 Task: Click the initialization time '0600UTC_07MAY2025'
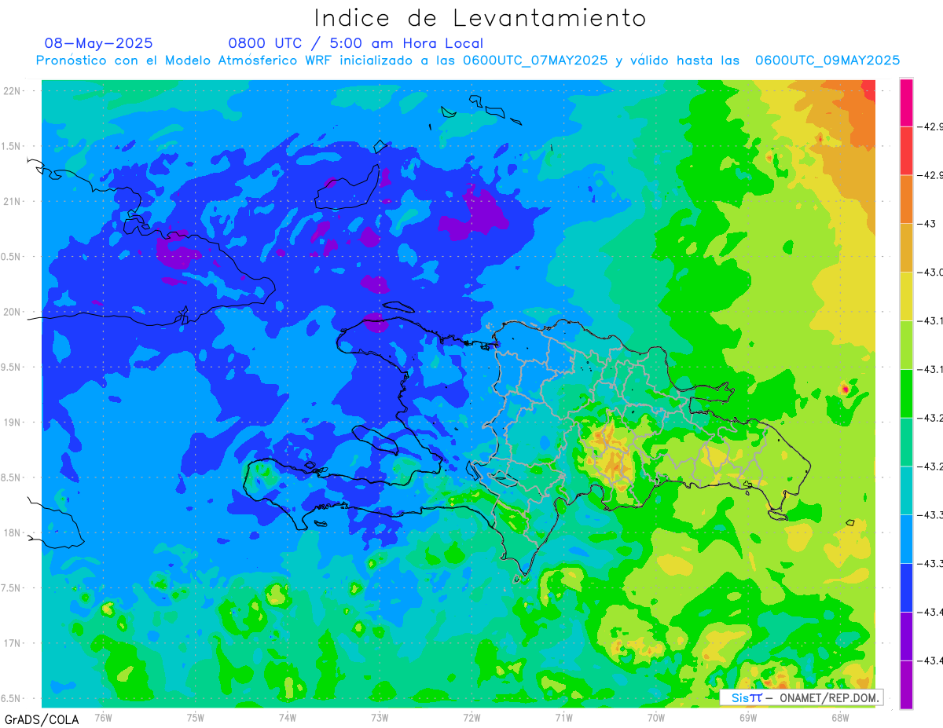(x=535, y=60)
